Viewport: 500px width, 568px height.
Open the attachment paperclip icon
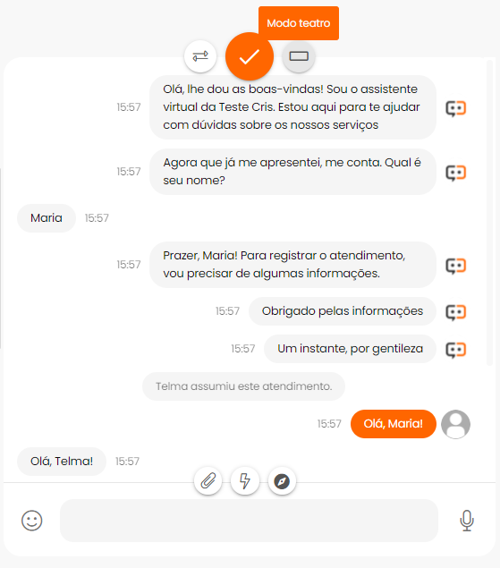(x=208, y=481)
